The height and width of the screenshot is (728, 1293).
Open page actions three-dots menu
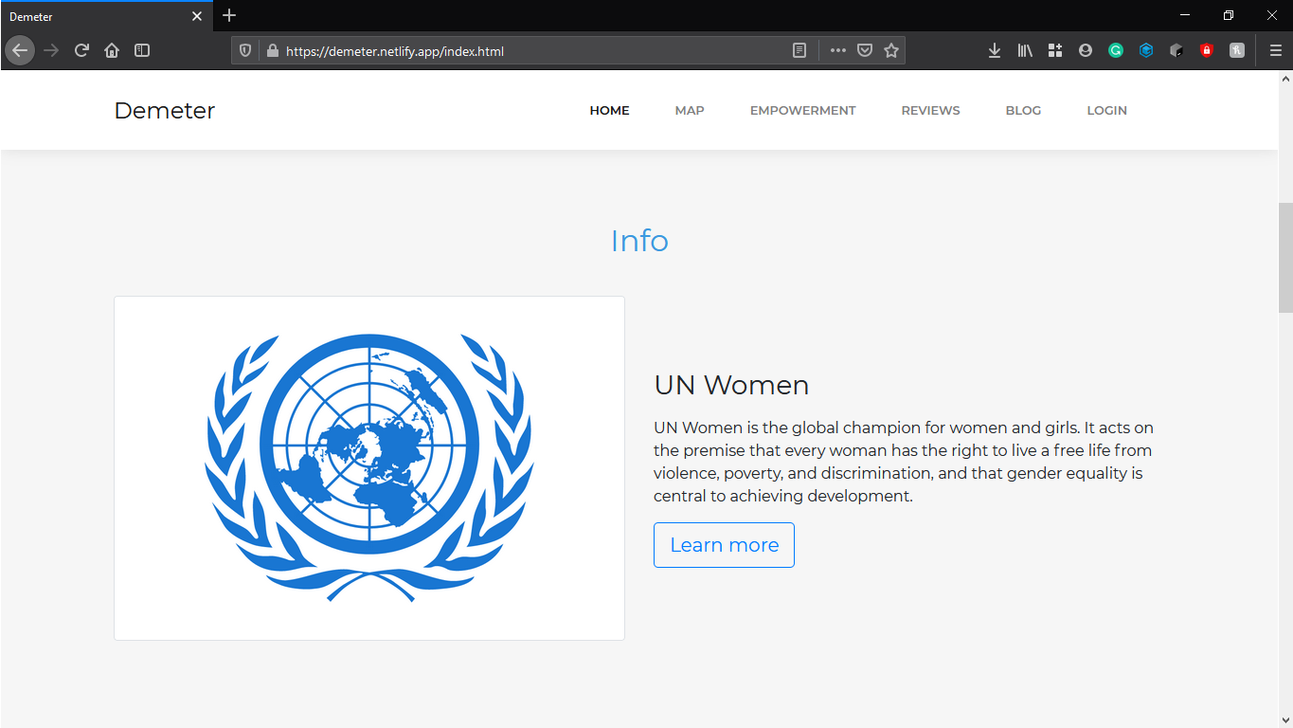[x=837, y=51]
